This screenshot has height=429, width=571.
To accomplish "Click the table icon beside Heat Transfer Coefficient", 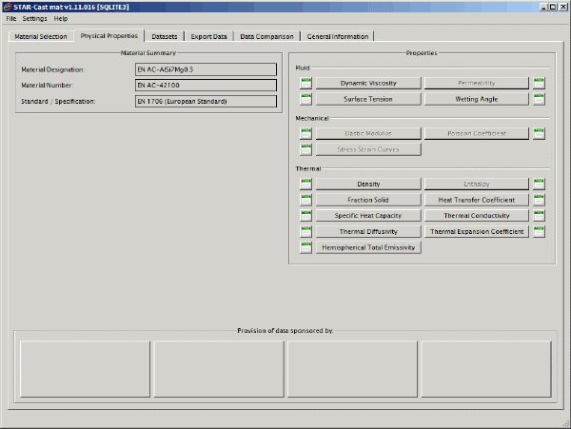I will point(539,200).
